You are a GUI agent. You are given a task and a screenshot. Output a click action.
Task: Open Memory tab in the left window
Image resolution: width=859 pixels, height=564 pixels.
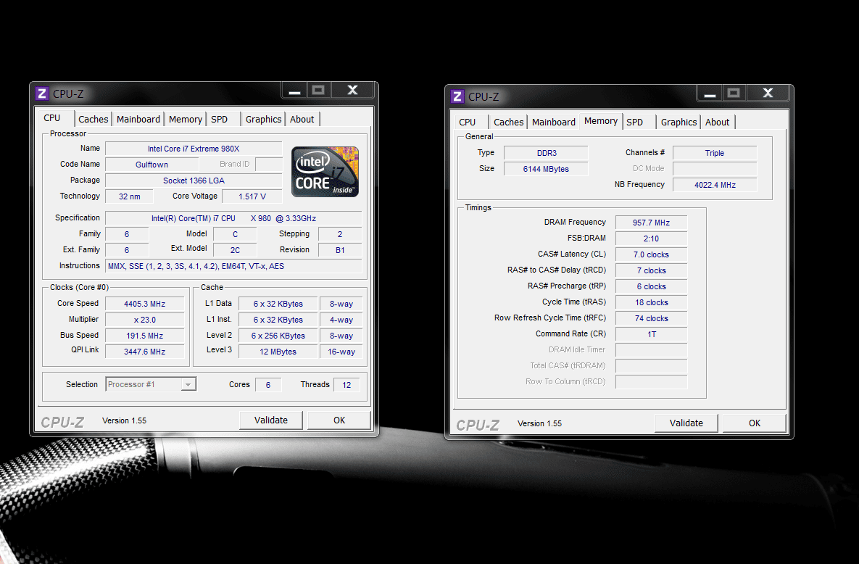click(185, 120)
